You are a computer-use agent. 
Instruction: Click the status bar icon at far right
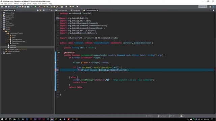click(x=182, y=116)
